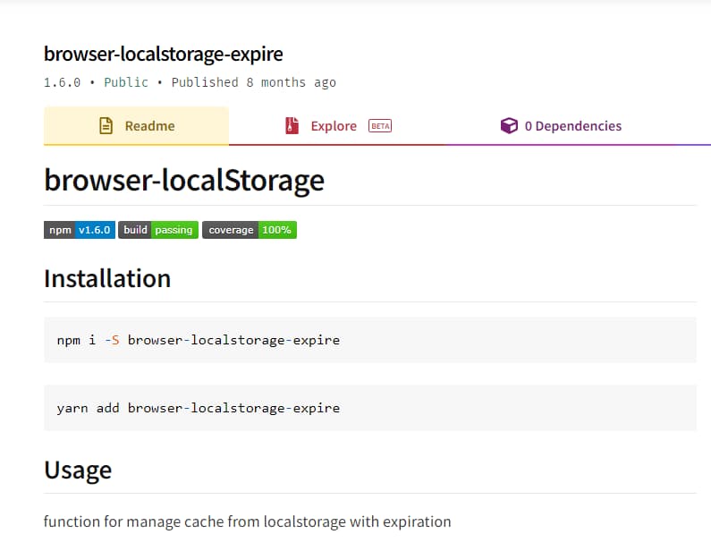Click the purple Dependencies cube icon
The width and height of the screenshot is (711, 551).
pyautogui.click(x=509, y=125)
